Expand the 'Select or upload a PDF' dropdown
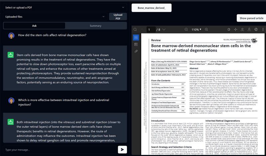 65,7
